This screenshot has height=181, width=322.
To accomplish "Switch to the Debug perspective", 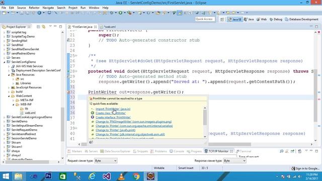I will [276, 19].
